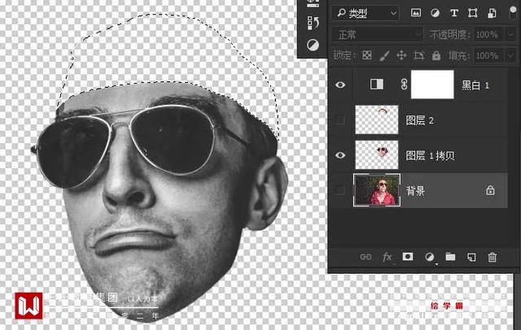521x330 pixels.
Task: Hide the 图层 1 拷贝 layer
Action: point(340,155)
